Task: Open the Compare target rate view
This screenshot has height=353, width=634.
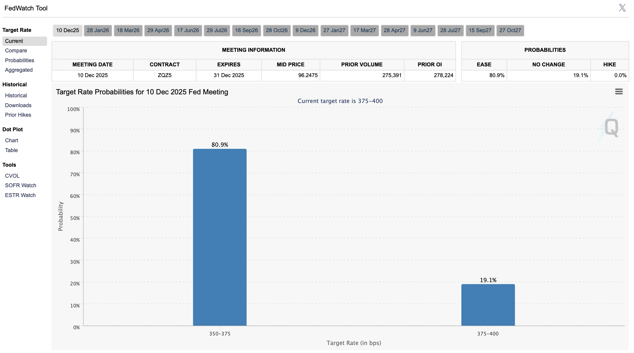Action: [16, 51]
